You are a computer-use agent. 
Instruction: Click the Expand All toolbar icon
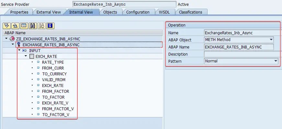6,26
